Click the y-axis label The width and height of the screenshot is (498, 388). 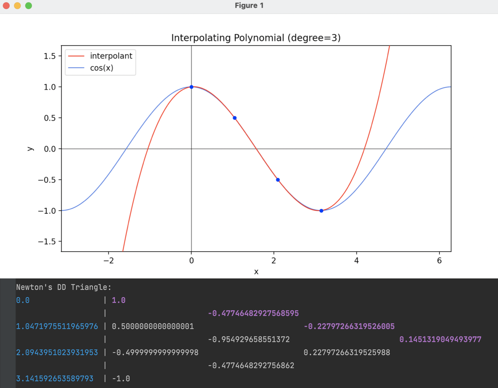30,149
